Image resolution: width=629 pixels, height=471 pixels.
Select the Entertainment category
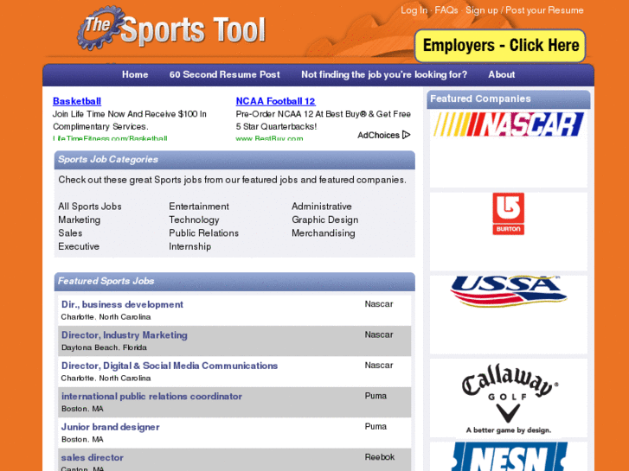199,207
